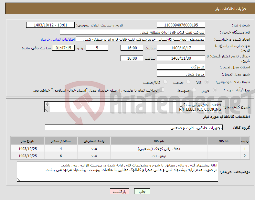Click the response deadline date 1403/10/17
The image size is (255, 200).
tap(181, 48)
